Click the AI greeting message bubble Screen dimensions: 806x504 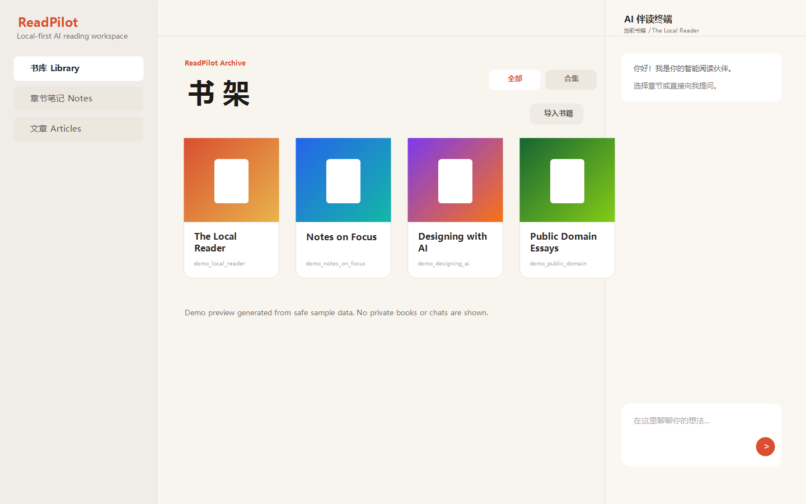pyautogui.click(x=701, y=77)
